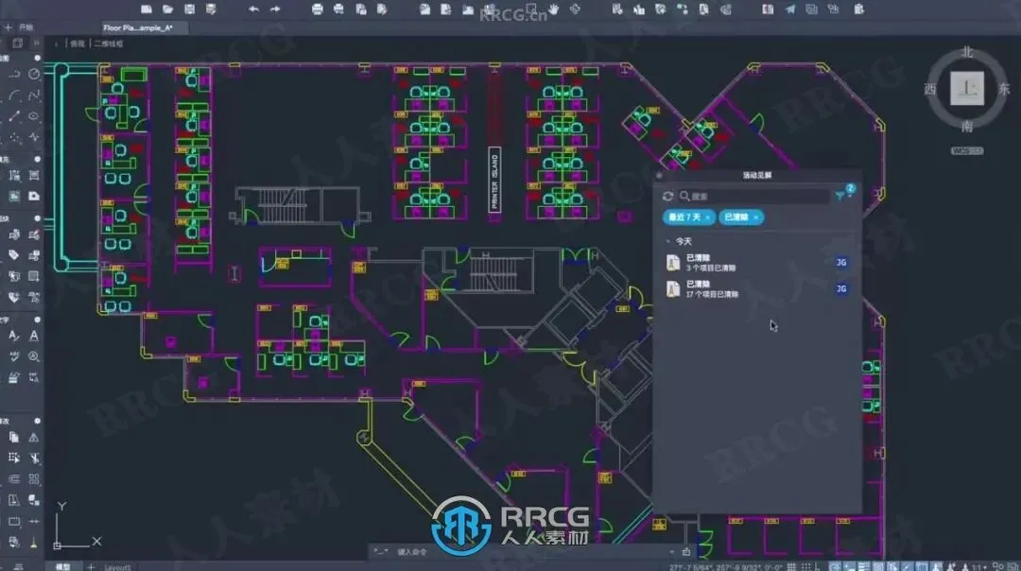Open the 17 个项目已清除 activity entry
Viewport: 1021px width, 571px height.
[x=758, y=288]
